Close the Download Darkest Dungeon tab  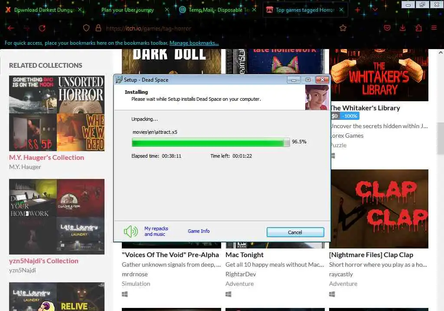[x=80, y=10]
